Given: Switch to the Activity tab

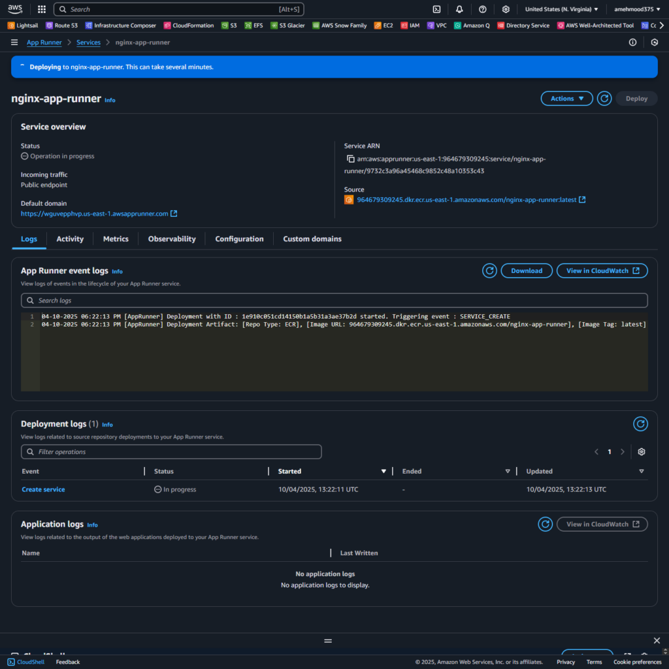Looking at the screenshot, I should (70, 239).
